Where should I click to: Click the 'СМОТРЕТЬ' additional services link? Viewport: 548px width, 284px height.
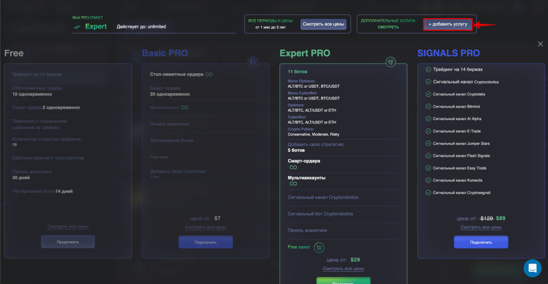388,27
